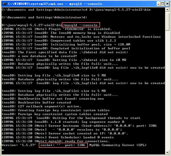Click the 'Initializing buffer pool, size = 128.0M' line
This screenshot has height=156, width=171.
[66, 44]
